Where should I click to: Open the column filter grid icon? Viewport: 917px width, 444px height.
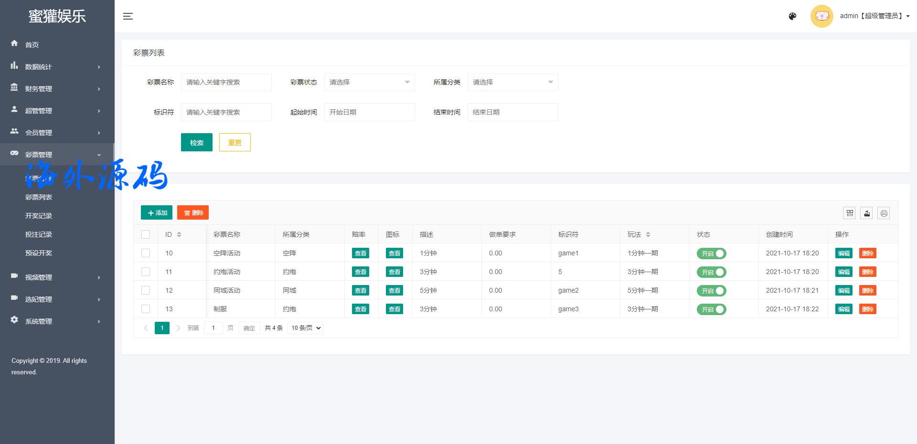(850, 213)
